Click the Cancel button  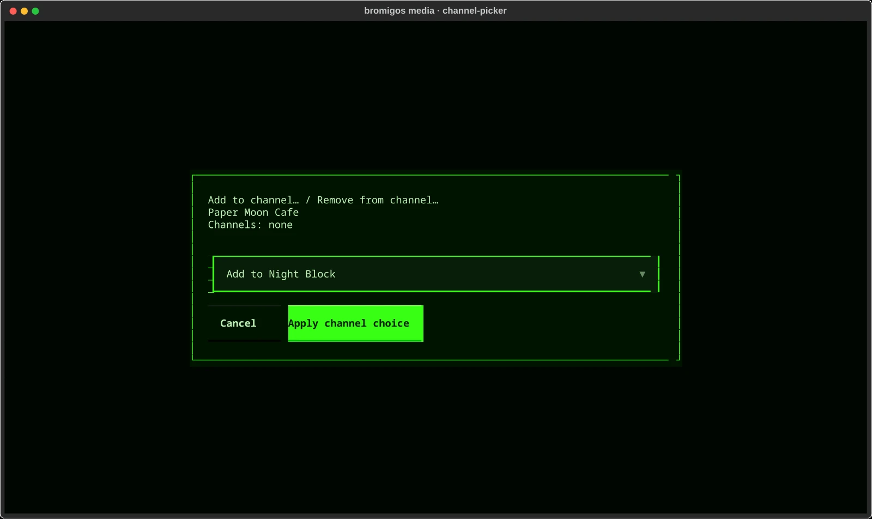(x=244, y=323)
